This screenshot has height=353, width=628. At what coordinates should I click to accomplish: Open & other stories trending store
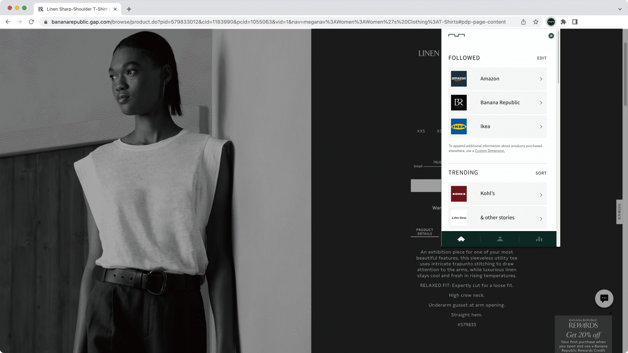coord(497,218)
